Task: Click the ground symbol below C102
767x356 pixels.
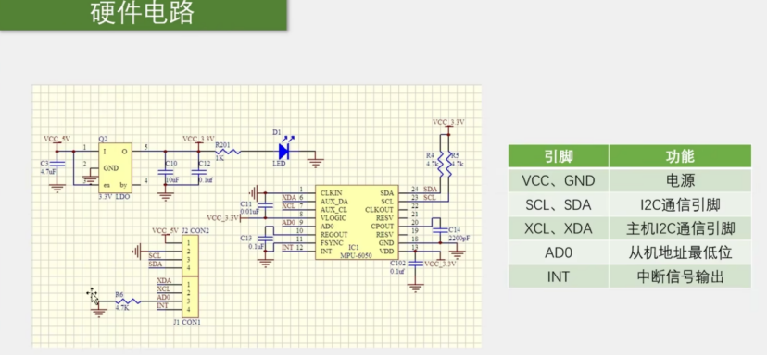Action: [x=415, y=287]
